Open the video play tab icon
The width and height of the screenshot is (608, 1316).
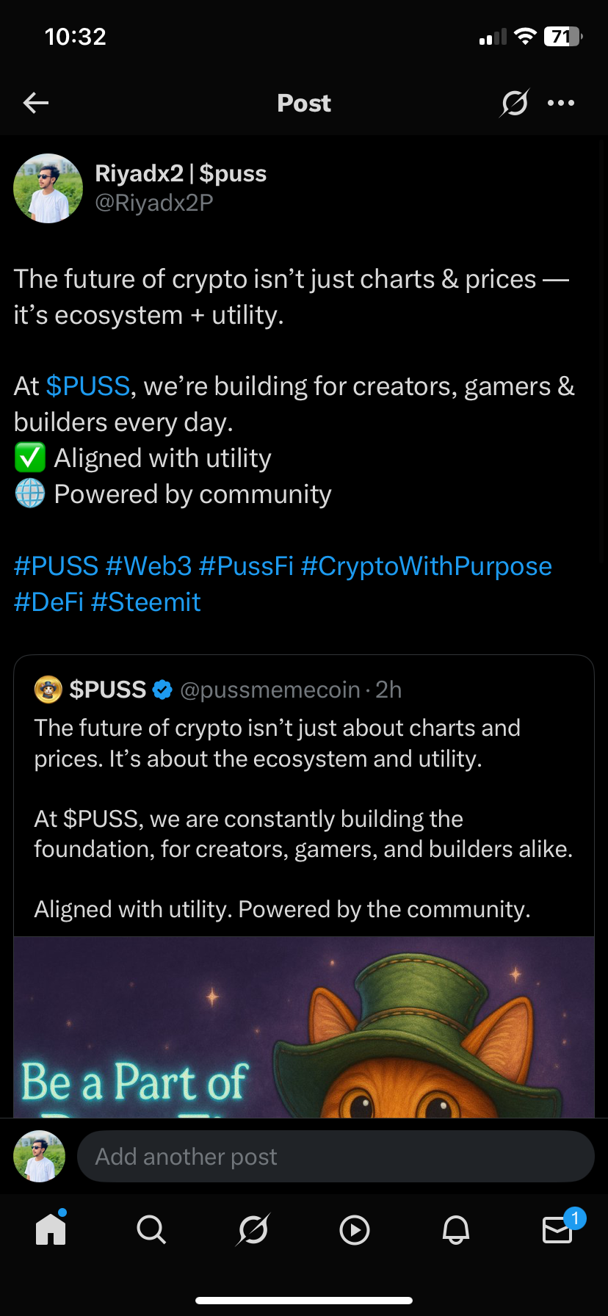coord(355,1230)
